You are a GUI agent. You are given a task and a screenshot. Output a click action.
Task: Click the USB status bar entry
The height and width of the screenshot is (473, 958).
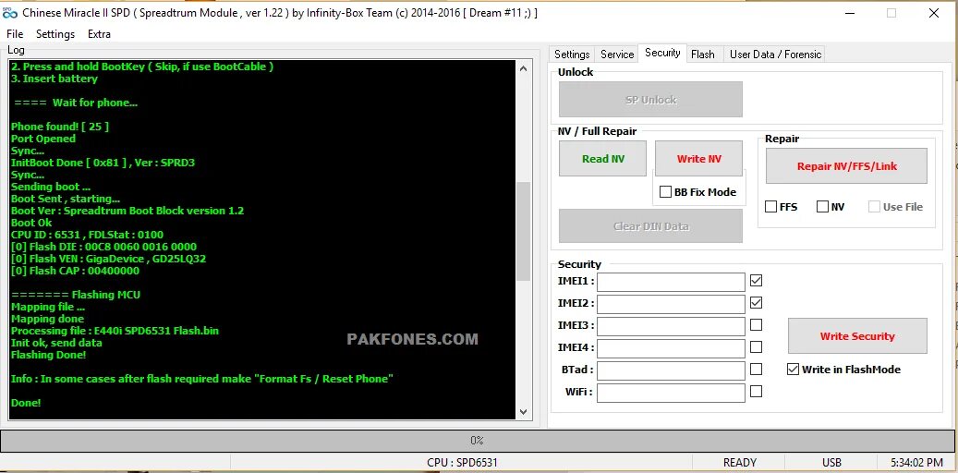pyautogui.click(x=831, y=463)
